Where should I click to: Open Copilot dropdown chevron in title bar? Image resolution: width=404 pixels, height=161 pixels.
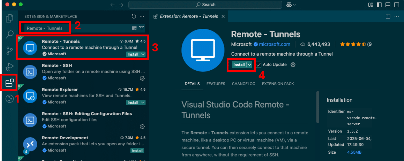(294, 5)
